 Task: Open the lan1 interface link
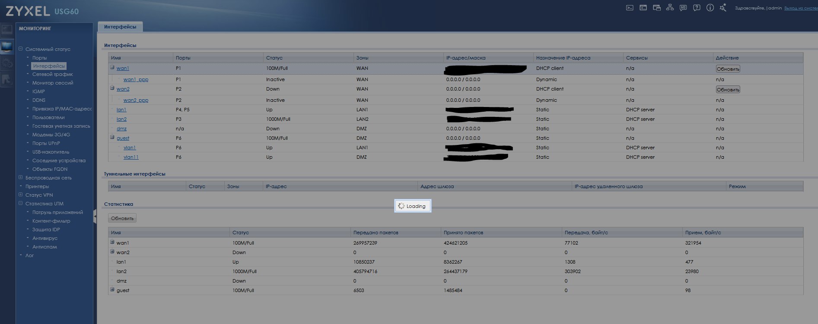tap(121, 110)
